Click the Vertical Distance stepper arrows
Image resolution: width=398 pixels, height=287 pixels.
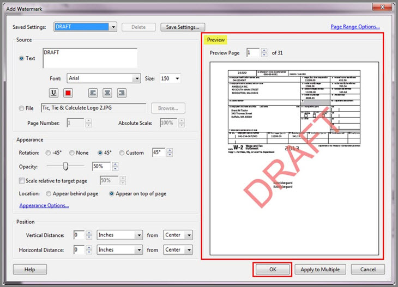pos(89,235)
